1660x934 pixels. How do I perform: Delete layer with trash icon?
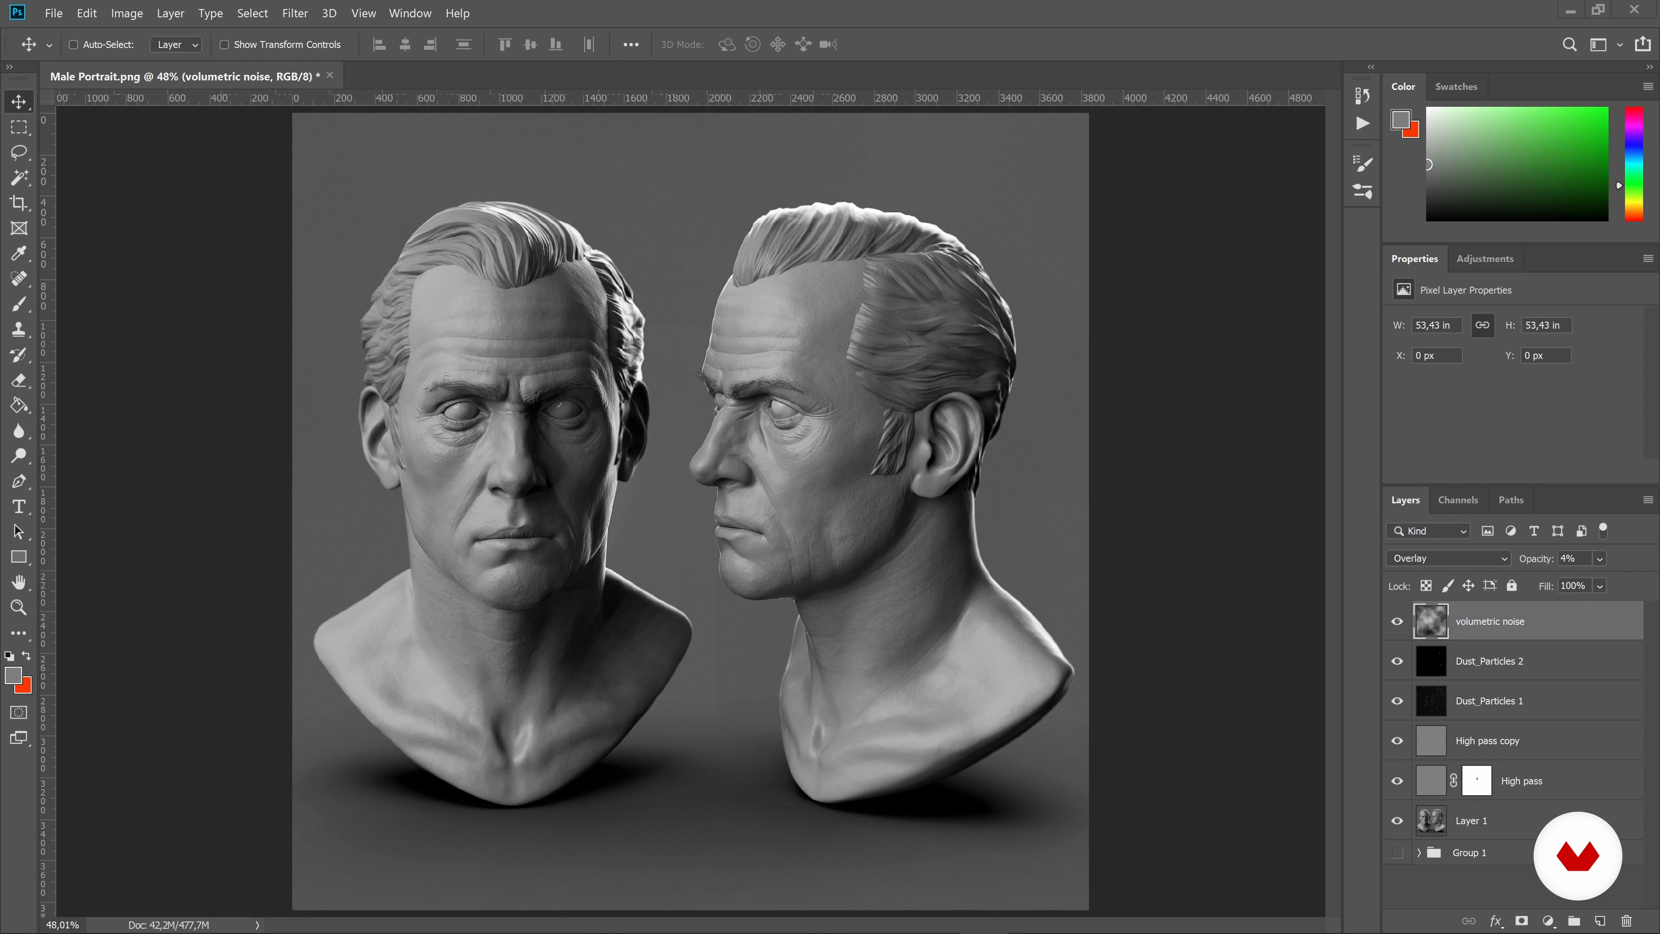click(x=1626, y=921)
